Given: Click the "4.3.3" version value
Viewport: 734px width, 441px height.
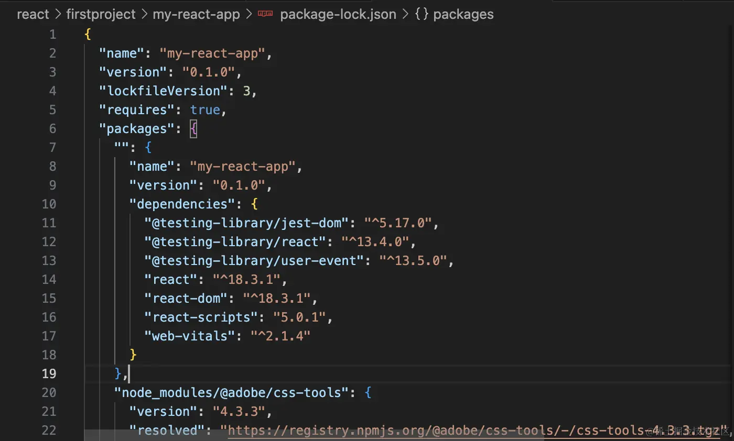Looking at the screenshot, I should [x=239, y=411].
